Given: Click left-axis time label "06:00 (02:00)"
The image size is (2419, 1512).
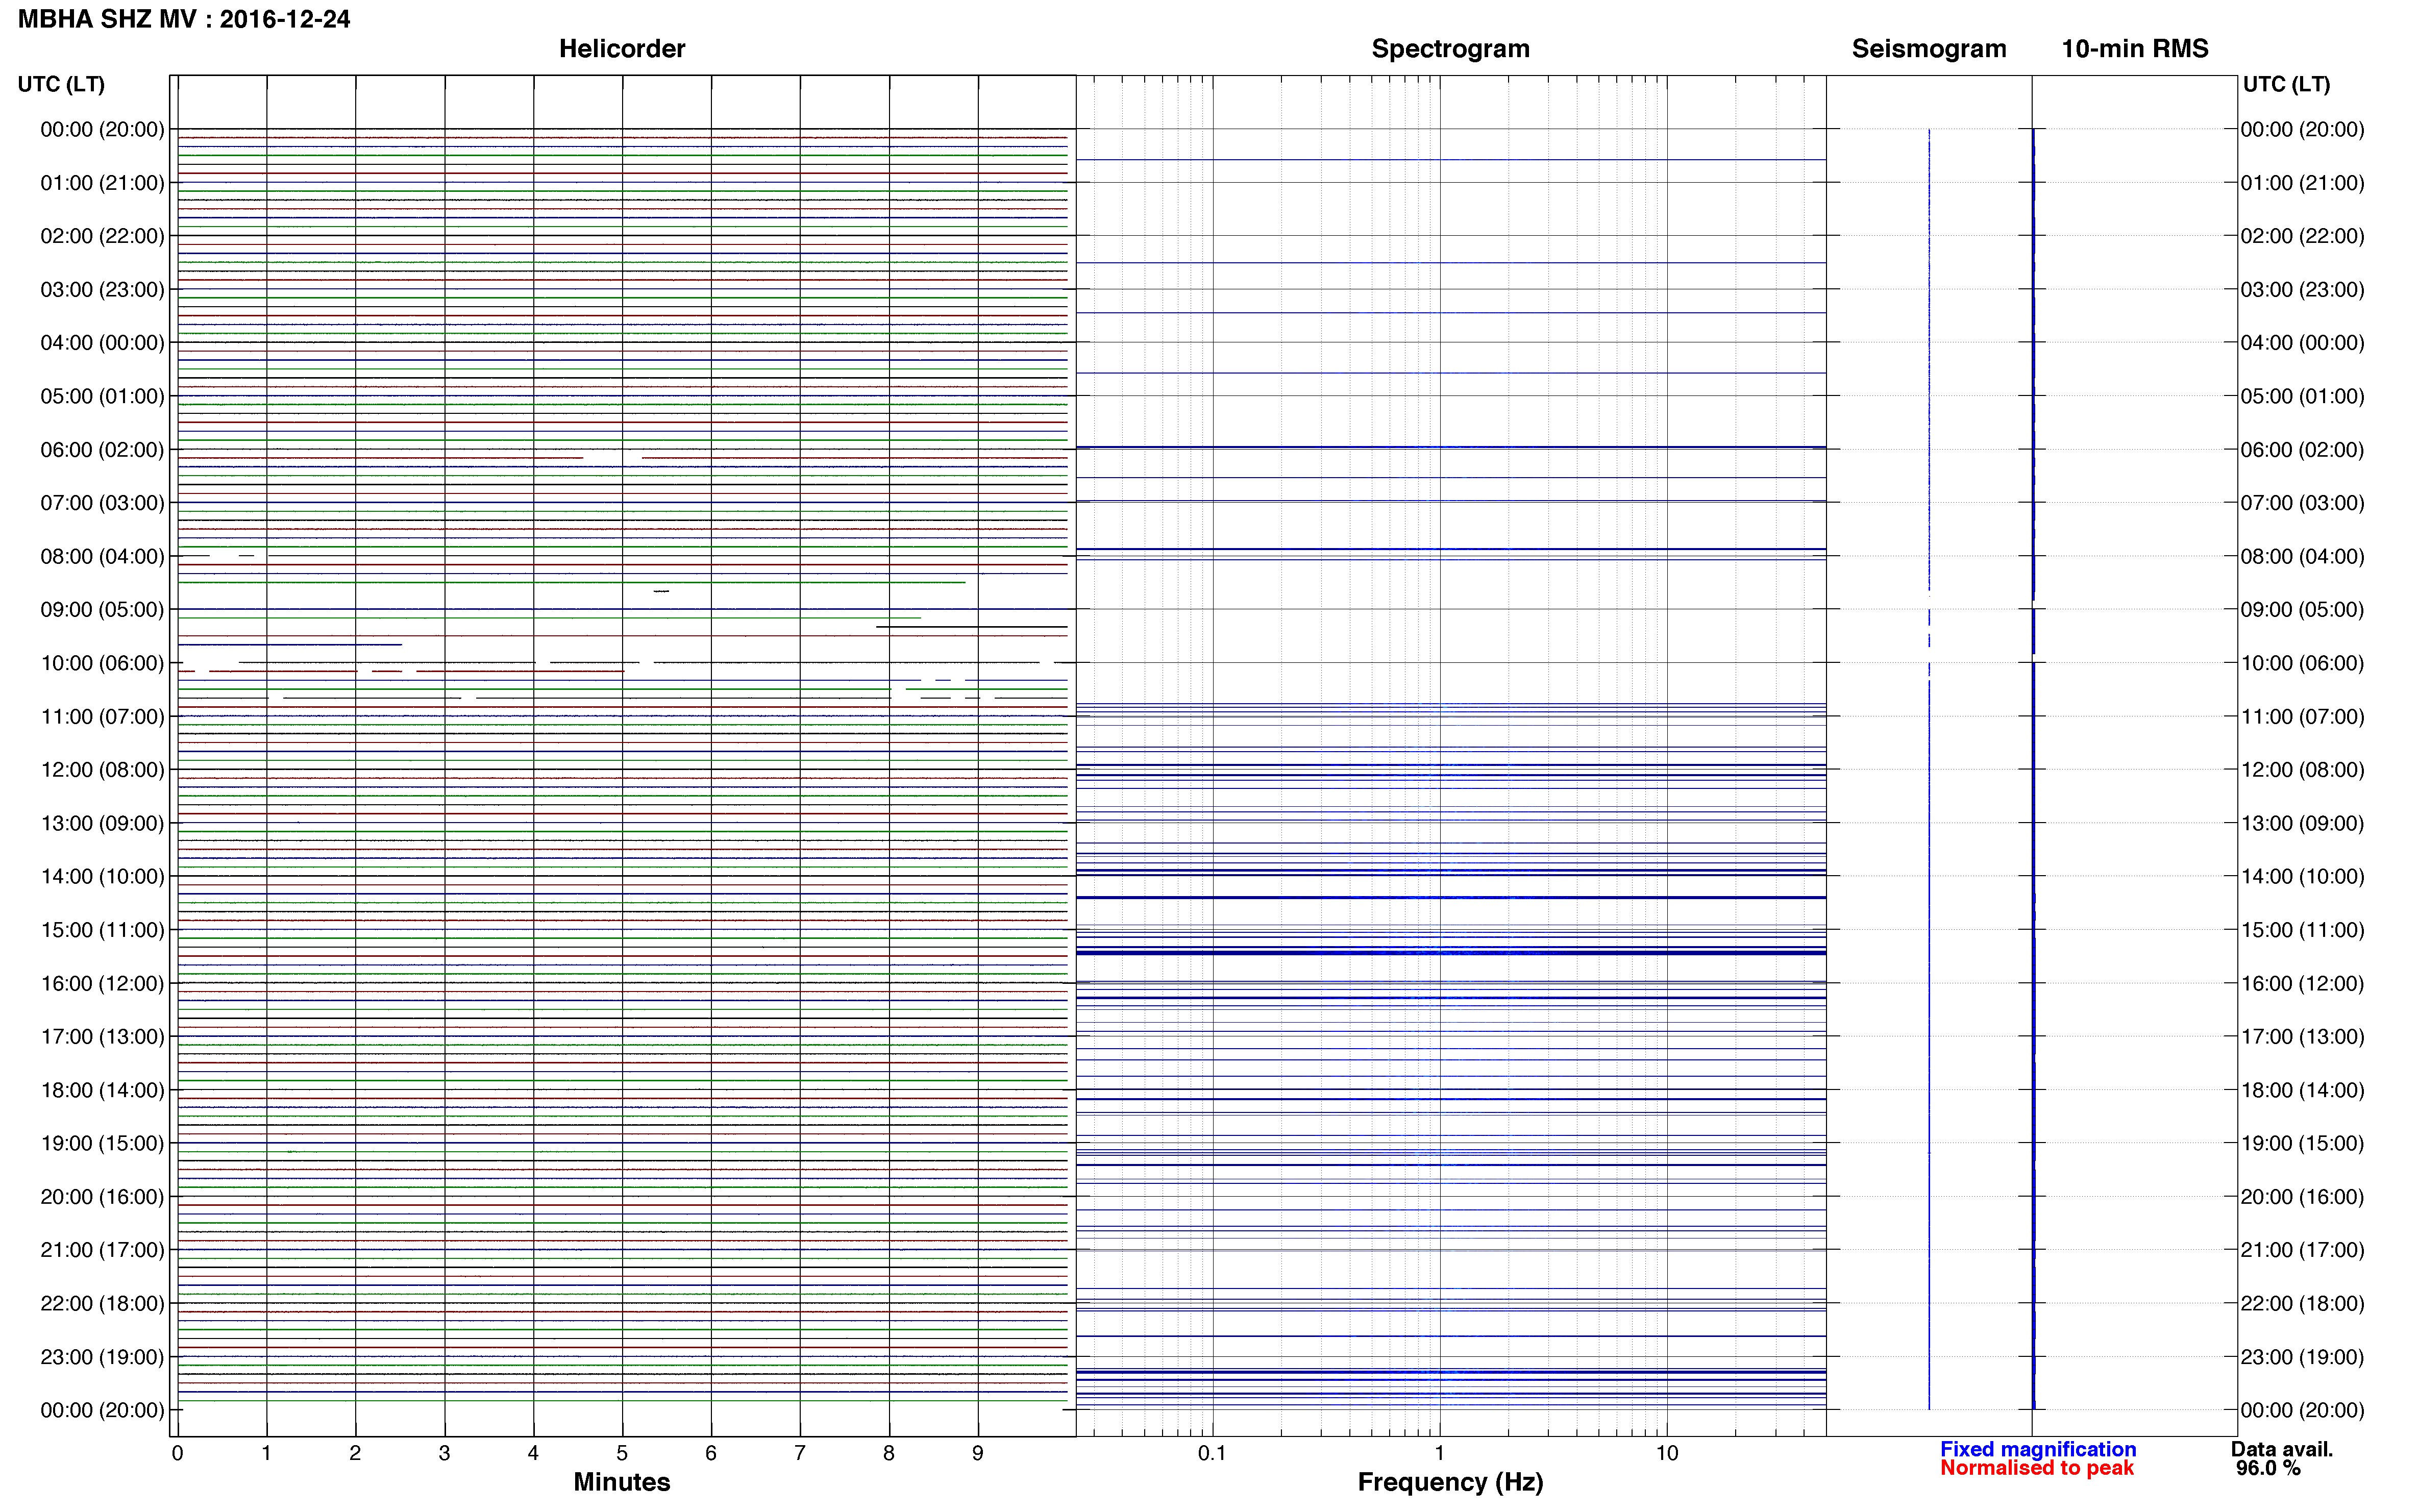Looking at the screenshot, I should point(102,450).
